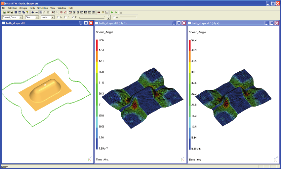
Task: Select the magnifier zoom tool icon
Action: [x=57, y=12]
